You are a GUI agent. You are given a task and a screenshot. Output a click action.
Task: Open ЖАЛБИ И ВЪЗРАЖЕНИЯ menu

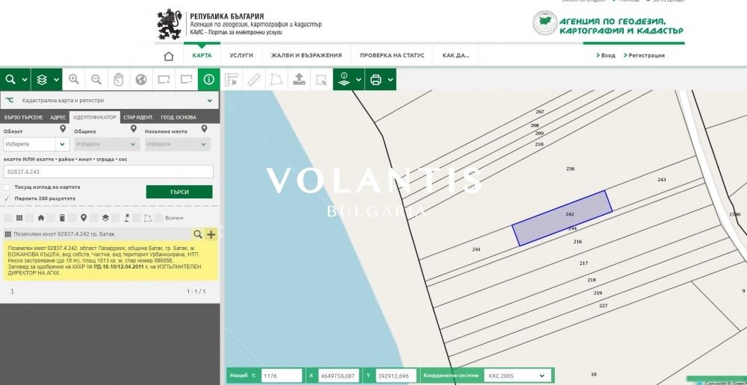(306, 56)
